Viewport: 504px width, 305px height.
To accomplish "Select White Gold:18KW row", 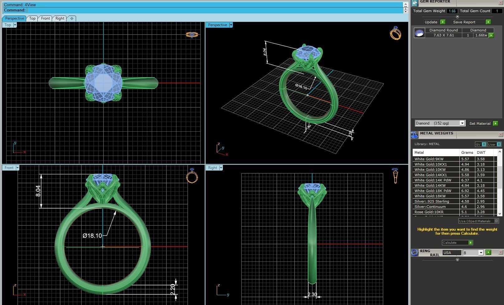I will click(x=454, y=196).
